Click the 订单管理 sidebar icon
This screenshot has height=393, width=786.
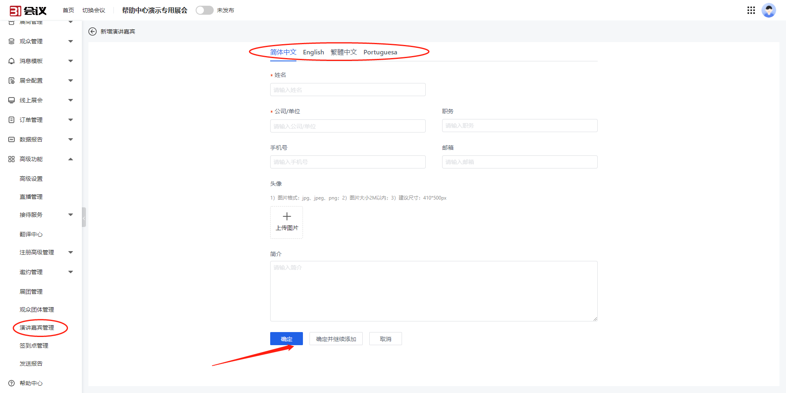click(11, 120)
